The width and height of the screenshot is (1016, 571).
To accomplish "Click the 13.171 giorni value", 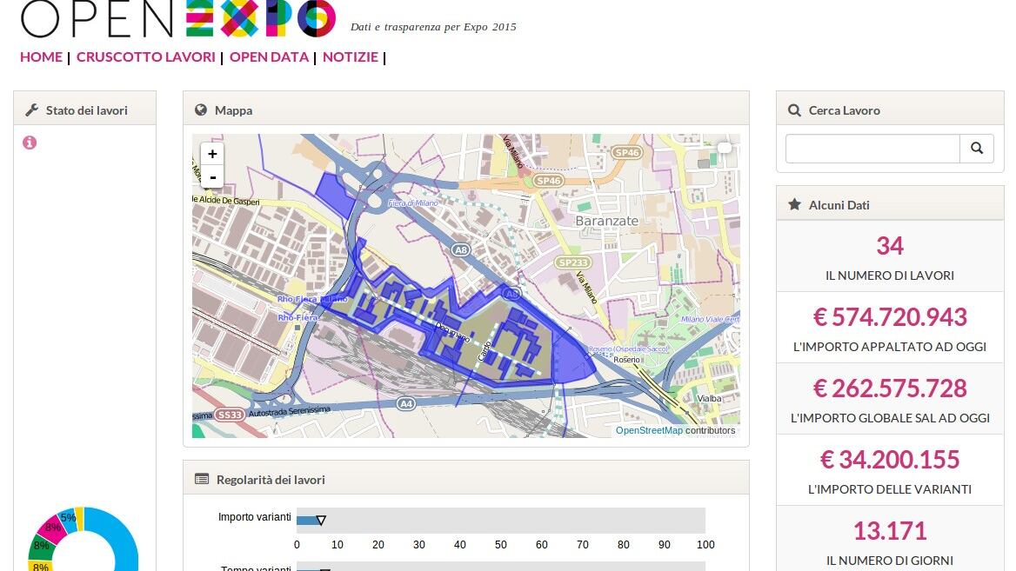I will (890, 531).
